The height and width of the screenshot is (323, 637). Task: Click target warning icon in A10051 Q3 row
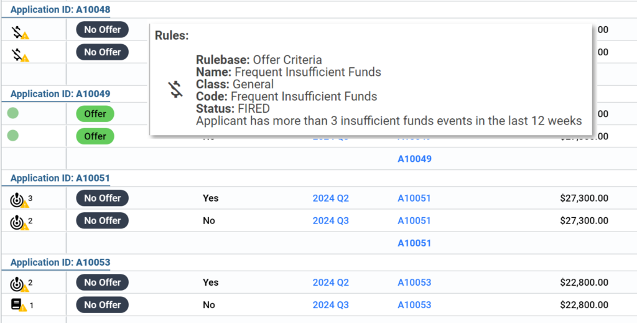point(19,222)
